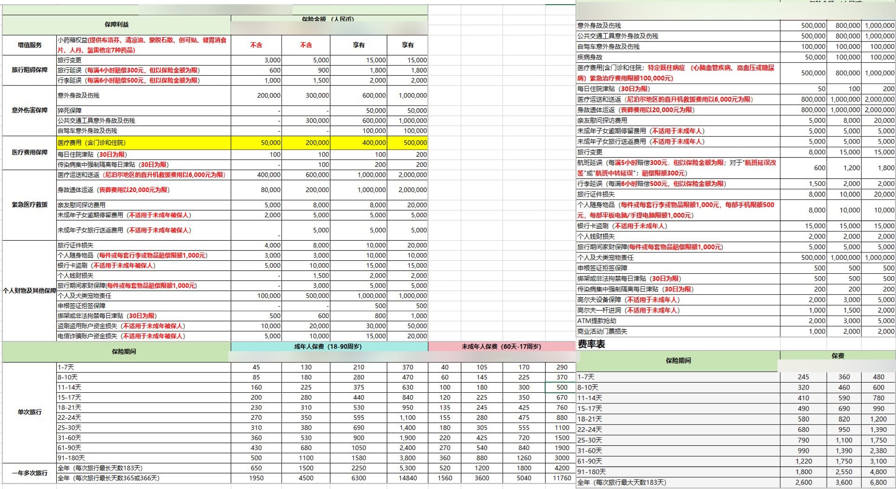Select yellow-highlighted 医疗费用（含门诊和住院）cell

pyautogui.click(x=143, y=143)
